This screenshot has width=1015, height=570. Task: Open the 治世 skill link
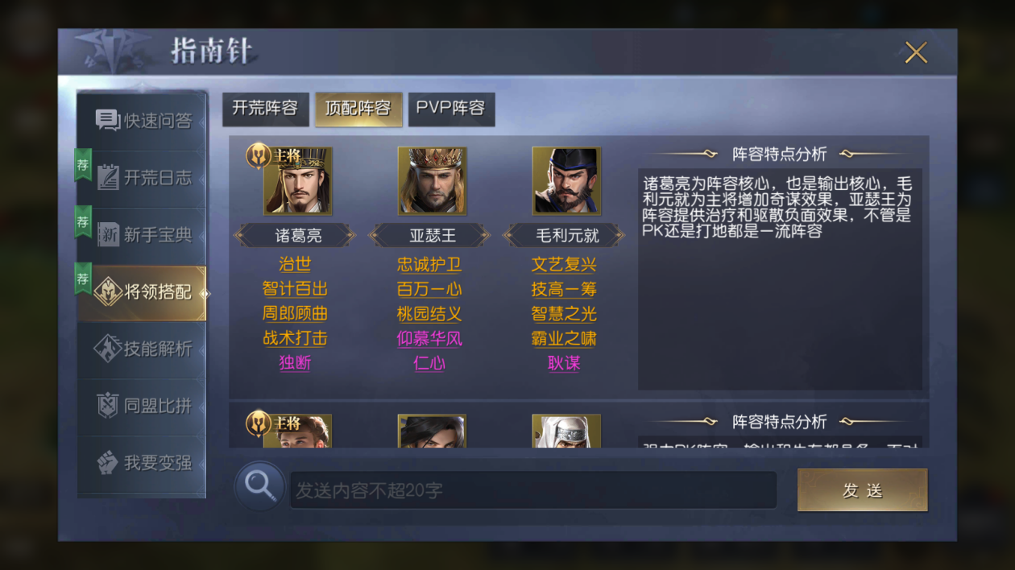295,265
